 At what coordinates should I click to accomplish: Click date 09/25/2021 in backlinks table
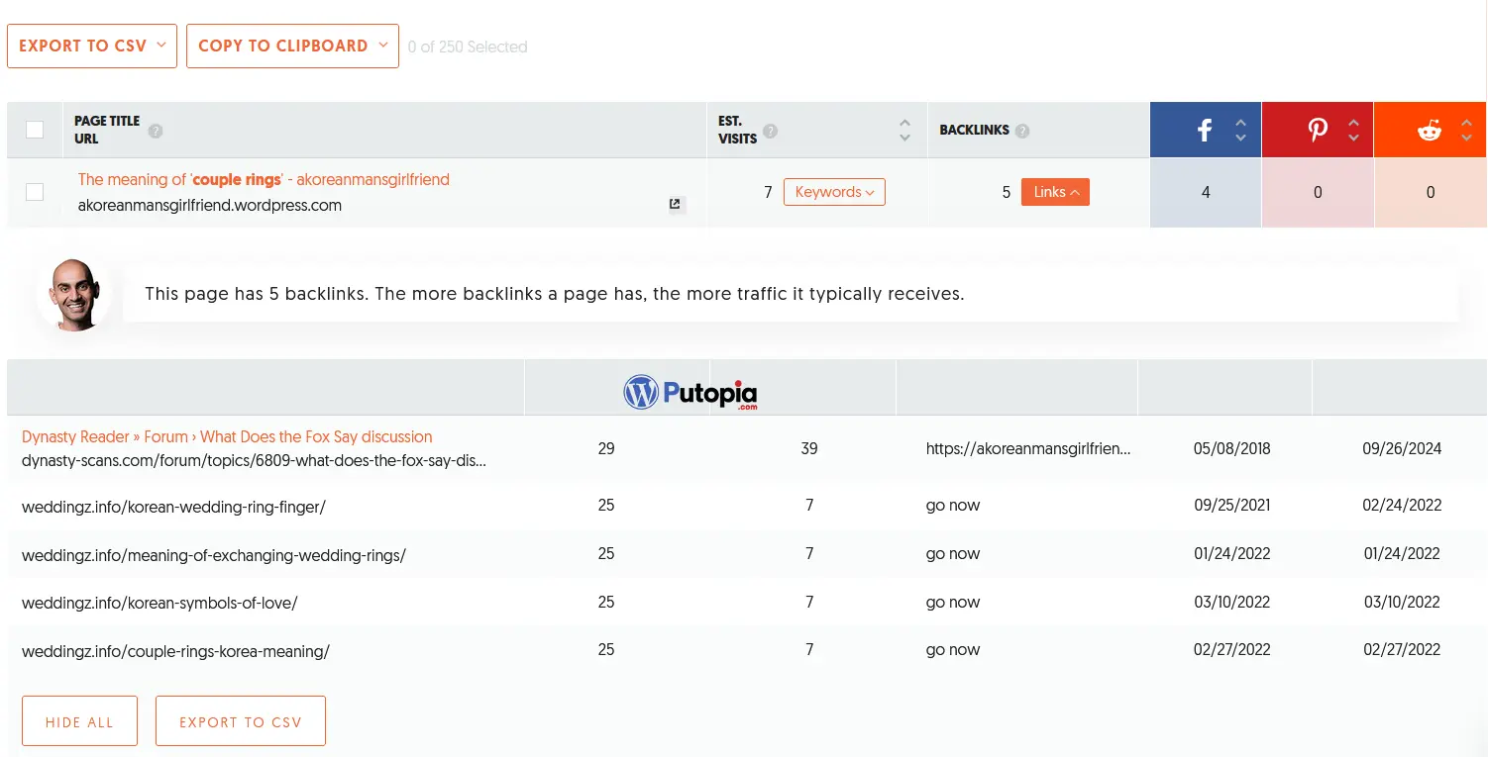point(1232,505)
